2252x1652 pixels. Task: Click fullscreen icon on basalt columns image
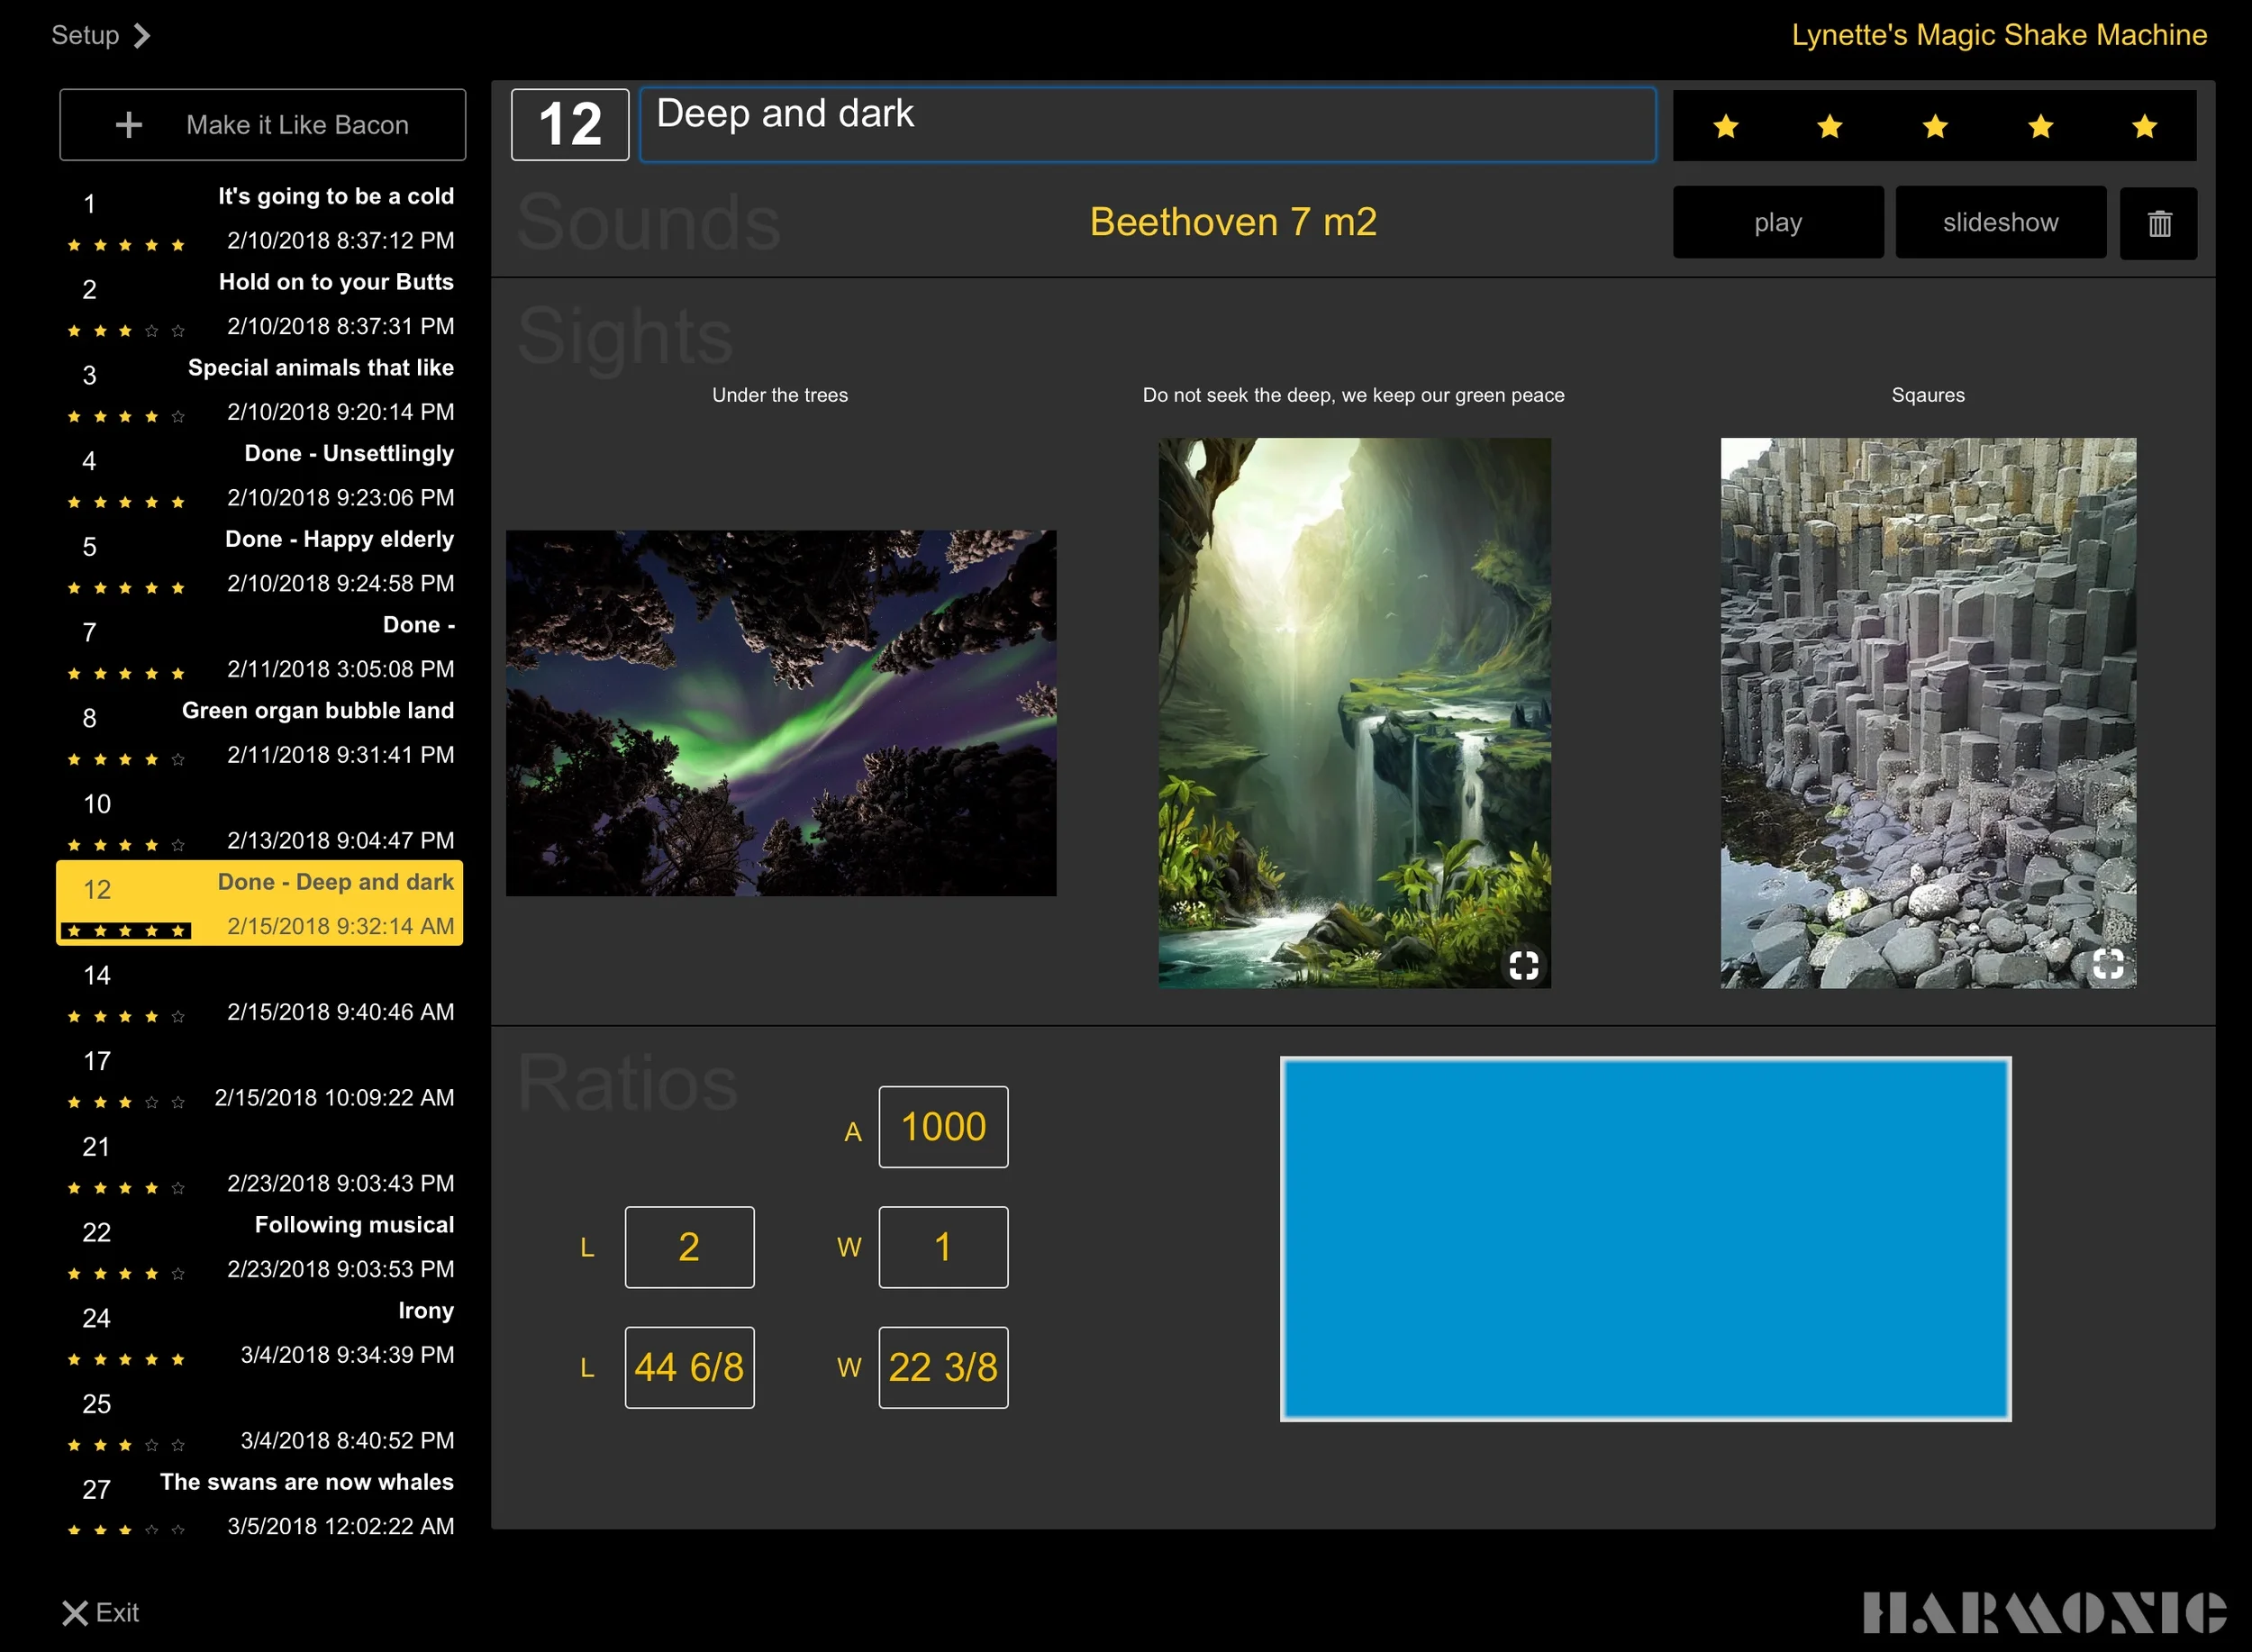pos(2108,964)
